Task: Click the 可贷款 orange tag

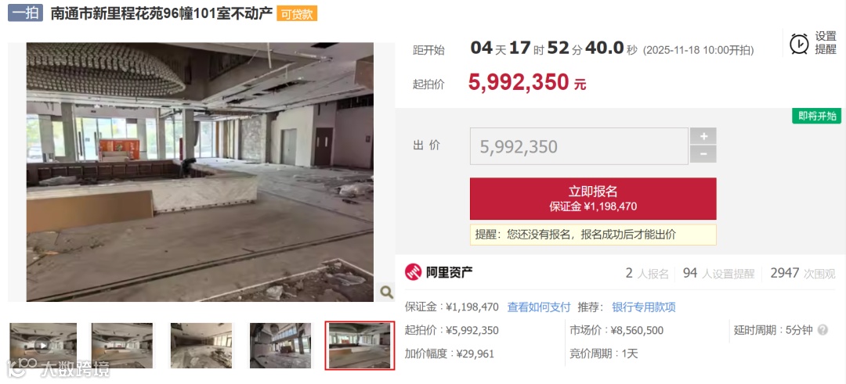Action: 297,14
